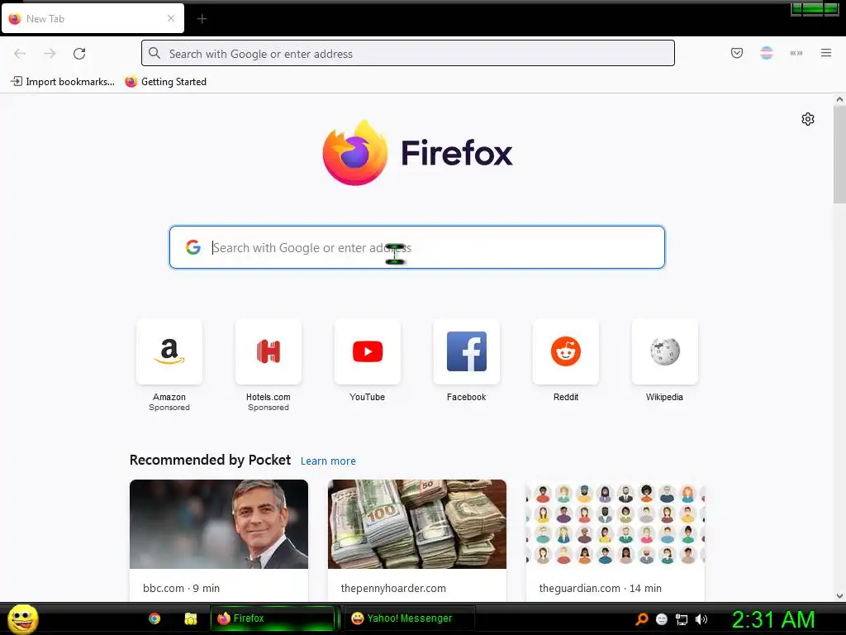
Task: Click the Firefox logo on new tab page
Action: point(355,153)
